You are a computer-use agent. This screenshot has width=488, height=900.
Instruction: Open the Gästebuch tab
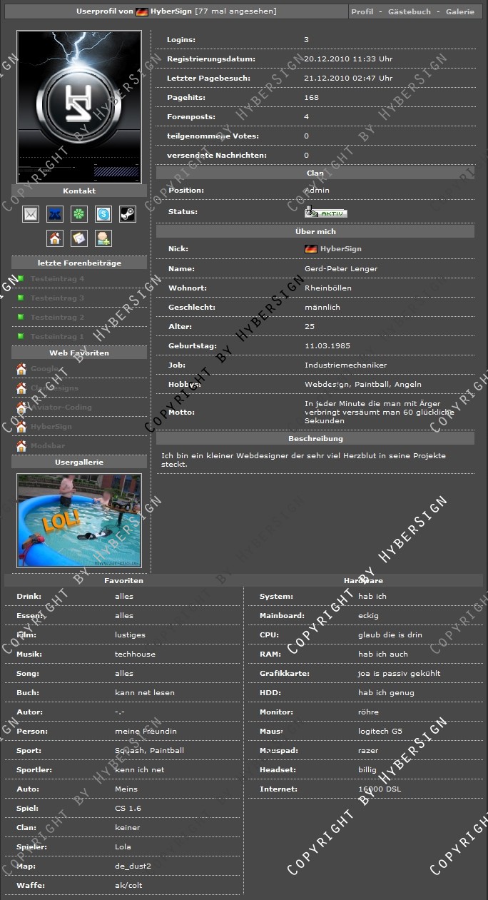tap(409, 12)
